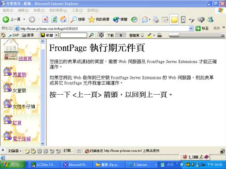This screenshot has height=169, width=226.
Task: Expand the 個檔案 chevron dropdown
Action: pos(142,36)
